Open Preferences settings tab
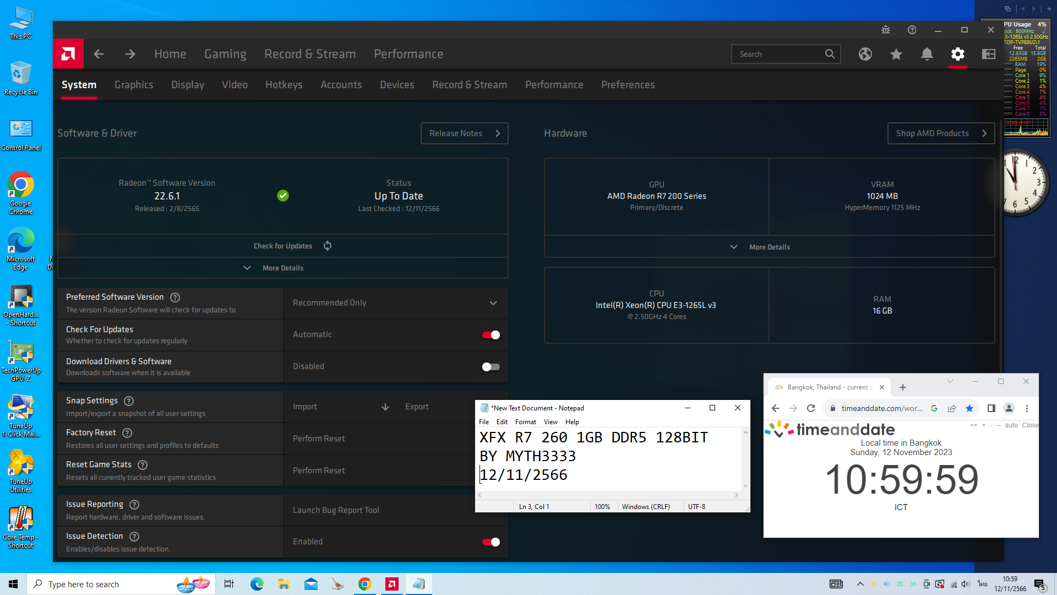 628,85
